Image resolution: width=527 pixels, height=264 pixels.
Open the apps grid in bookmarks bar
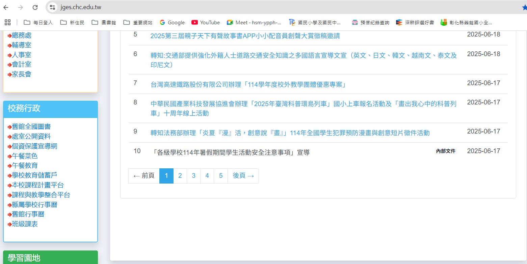[8, 22]
